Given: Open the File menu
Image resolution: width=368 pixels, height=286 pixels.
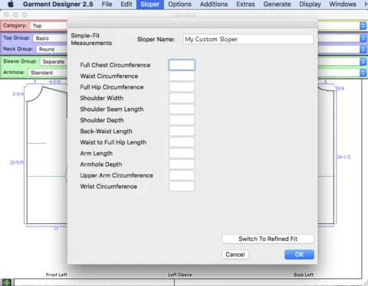Looking at the screenshot, I should [x=107, y=4].
